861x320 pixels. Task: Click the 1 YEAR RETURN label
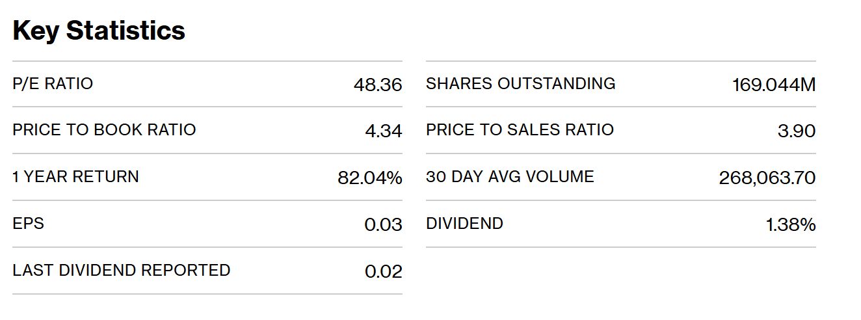75,176
